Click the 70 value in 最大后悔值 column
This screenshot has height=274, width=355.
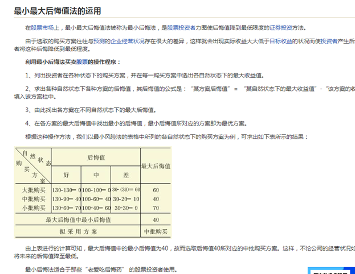pyautogui.click(x=156, y=208)
